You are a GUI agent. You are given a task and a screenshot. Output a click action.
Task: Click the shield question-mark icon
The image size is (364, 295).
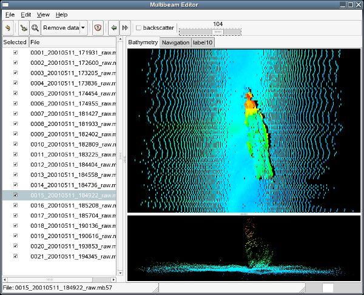tap(98, 28)
